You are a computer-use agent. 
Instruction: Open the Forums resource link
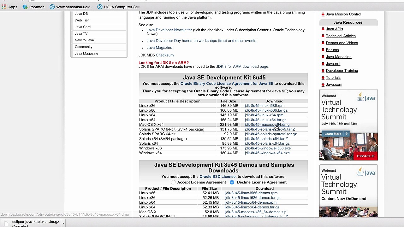pos(332,50)
